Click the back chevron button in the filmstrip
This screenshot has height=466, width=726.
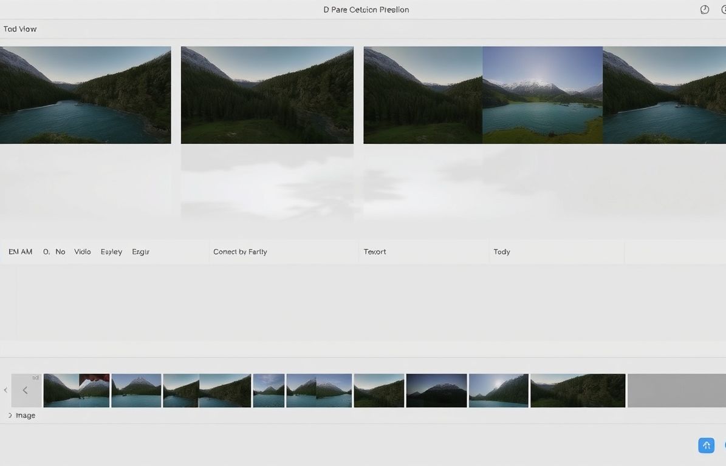(26, 390)
